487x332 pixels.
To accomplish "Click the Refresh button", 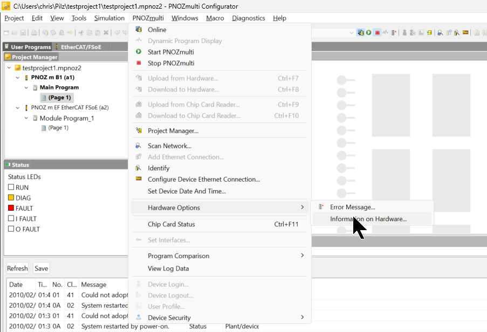I will [17, 268].
